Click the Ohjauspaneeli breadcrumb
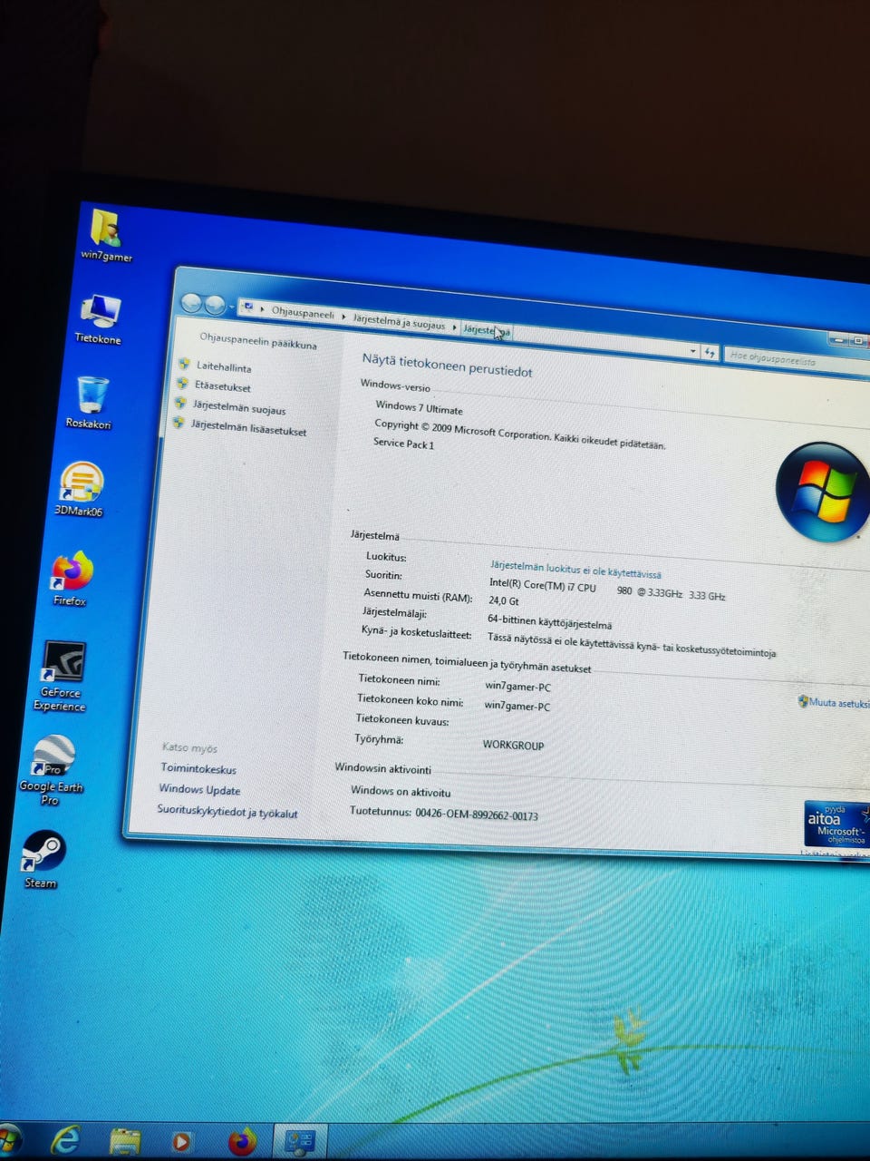 click(x=303, y=313)
